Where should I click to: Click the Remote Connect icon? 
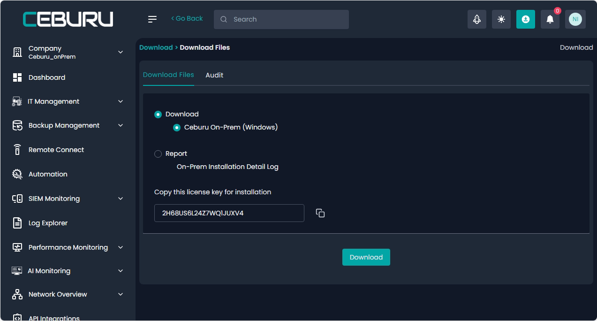(17, 150)
